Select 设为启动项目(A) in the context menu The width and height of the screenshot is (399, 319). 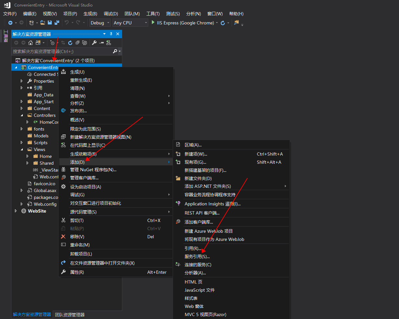click(116, 187)
